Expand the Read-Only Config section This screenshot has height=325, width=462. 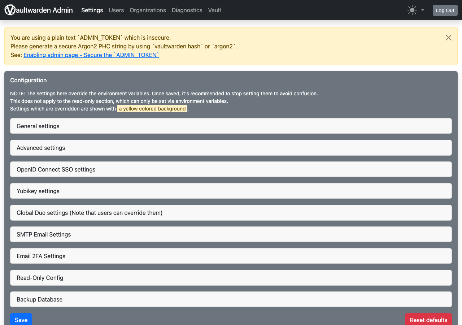click(231, 278)
